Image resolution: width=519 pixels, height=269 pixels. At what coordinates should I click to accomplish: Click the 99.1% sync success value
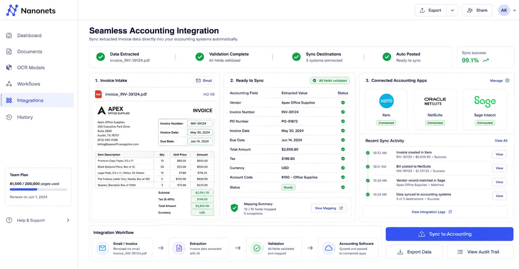pos(470,60)
